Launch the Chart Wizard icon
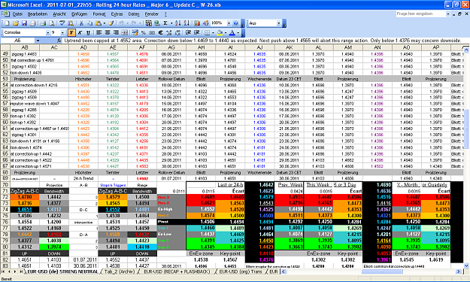The height and width of the screenshot is (282, 470). click(x=197, y=23)
